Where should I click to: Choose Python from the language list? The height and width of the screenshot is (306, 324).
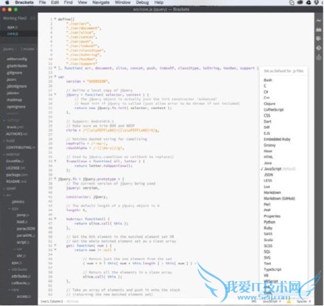pyautogui.click(x=269, y=222)
